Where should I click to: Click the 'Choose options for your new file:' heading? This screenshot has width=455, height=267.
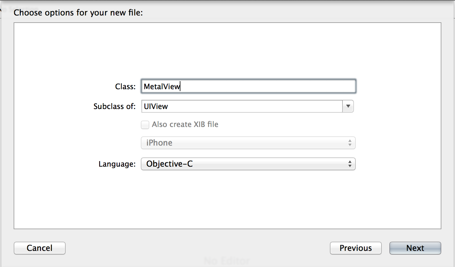coord(78,13)
